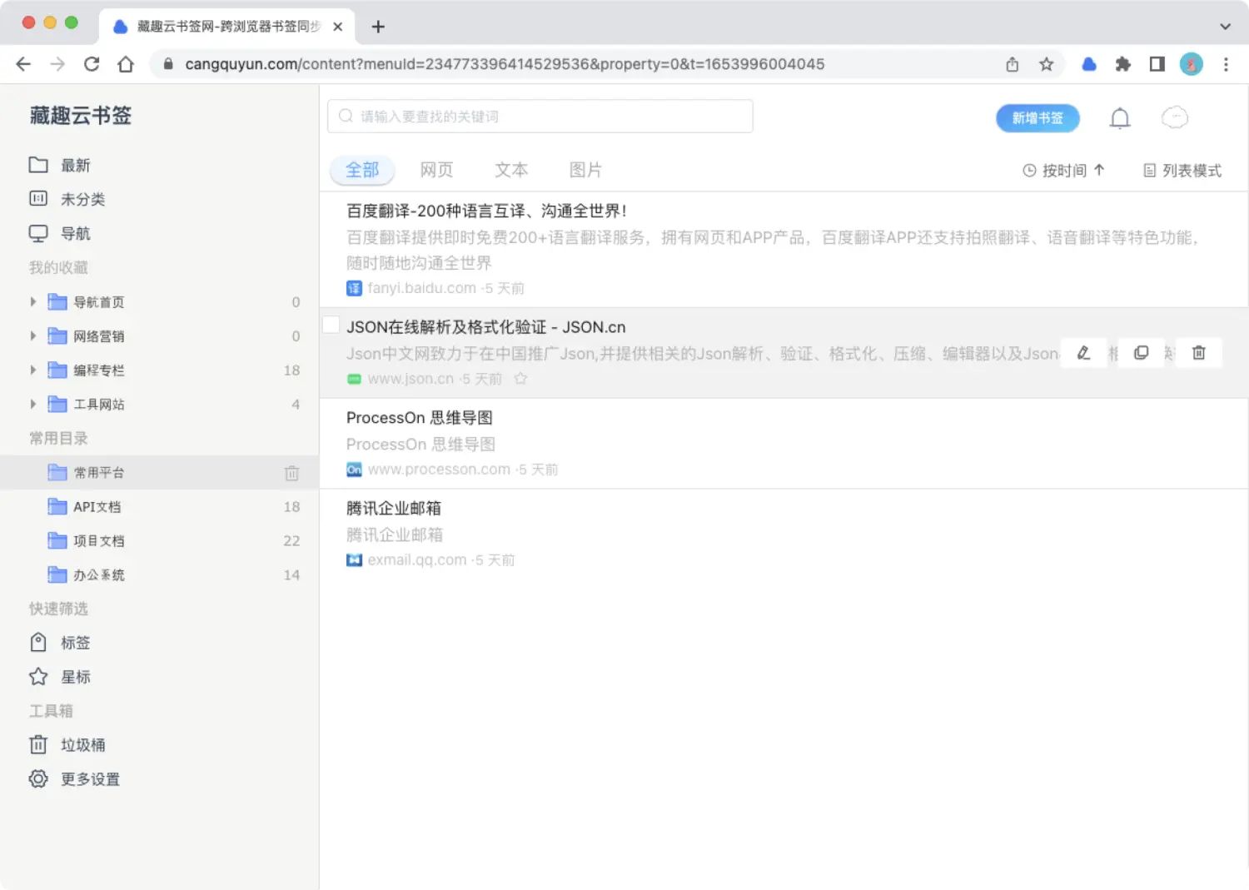The height and width of the screenshot is (890, 1249).
Task: Select the API文档 folder
Action: click(159, 506)
